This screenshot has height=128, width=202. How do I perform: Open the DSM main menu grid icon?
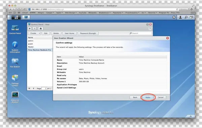tap(16, 17)
